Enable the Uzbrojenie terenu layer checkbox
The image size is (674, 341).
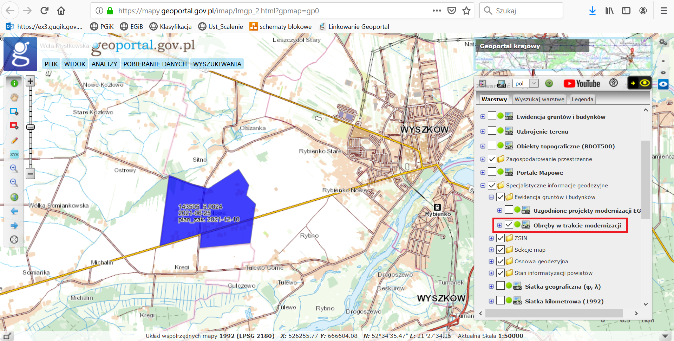[492, 131]
